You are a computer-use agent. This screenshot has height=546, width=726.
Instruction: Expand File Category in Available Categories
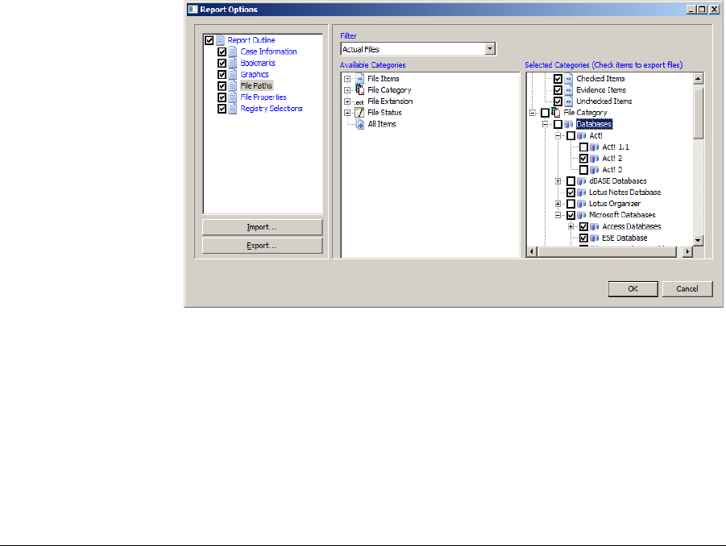[346, 90]
